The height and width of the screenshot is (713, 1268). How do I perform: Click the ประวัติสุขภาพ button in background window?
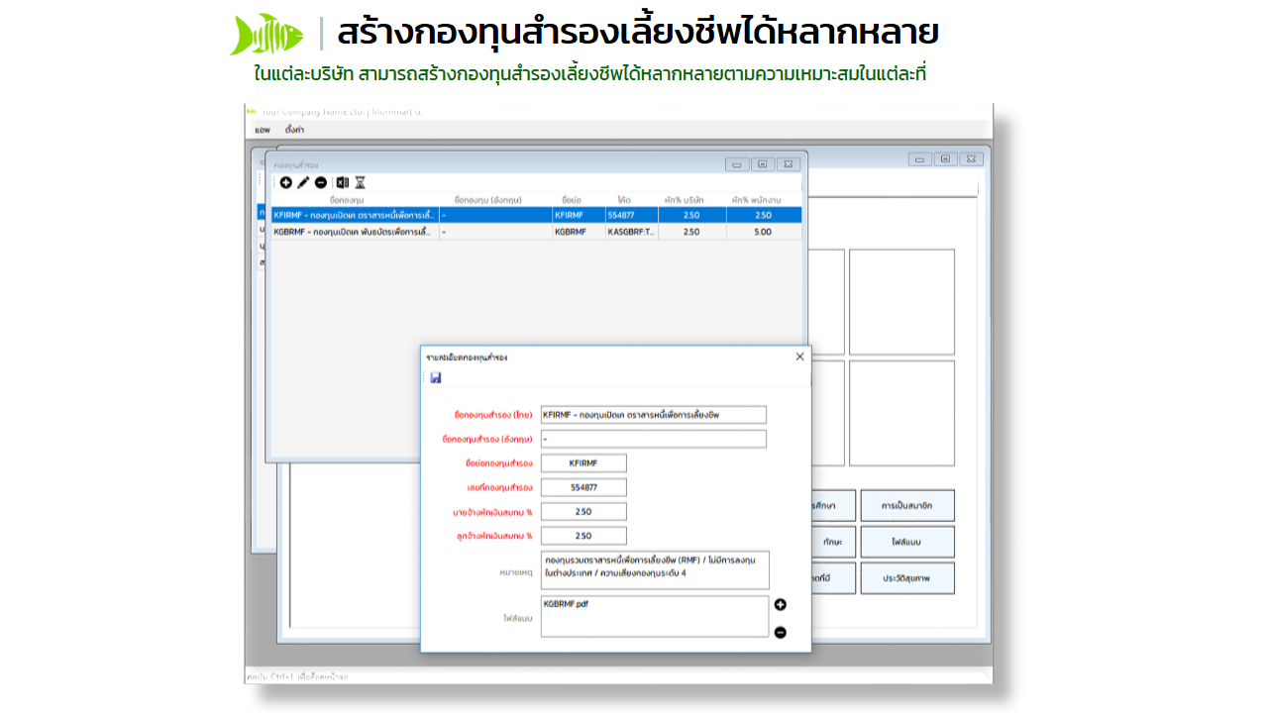coord(907,578)
